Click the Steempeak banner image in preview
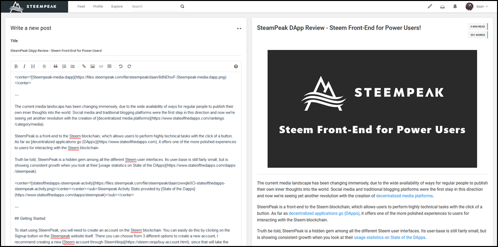Image resolution: width=498 pixels, height=247 pixels. [372, 109]
